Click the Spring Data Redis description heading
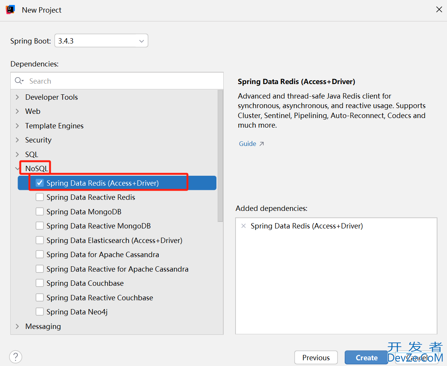Image resolution: width=447 pixels, height=366 pixels. click(x=297, y=82)
